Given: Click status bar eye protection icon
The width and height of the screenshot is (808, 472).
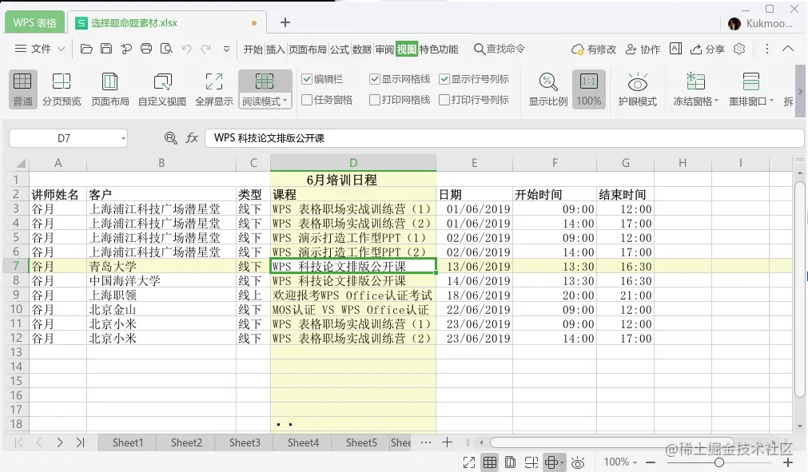Looking at the screenshot, I should [578, 462].
